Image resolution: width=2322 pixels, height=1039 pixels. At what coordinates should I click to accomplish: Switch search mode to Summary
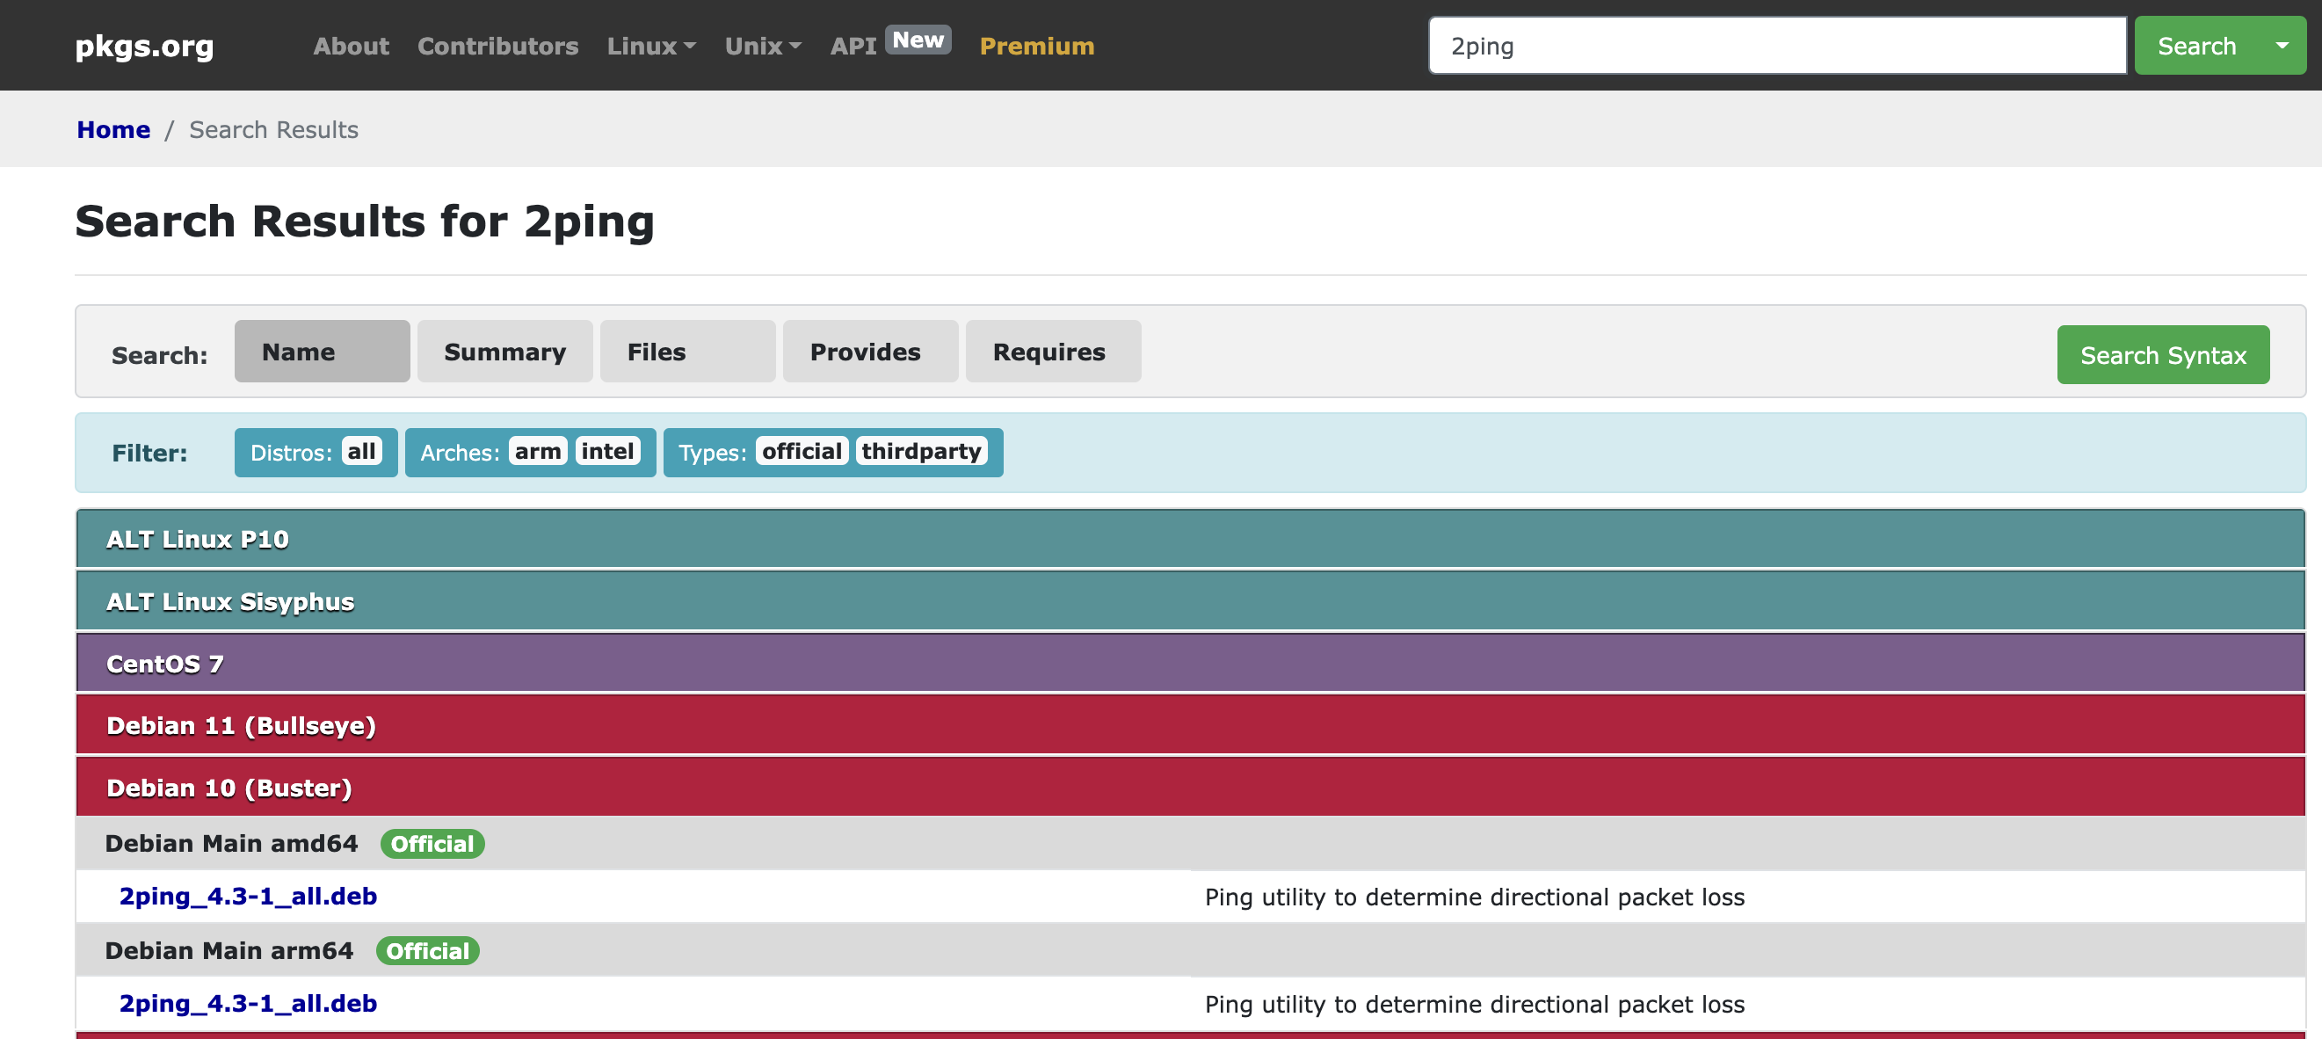click(504, 352)
